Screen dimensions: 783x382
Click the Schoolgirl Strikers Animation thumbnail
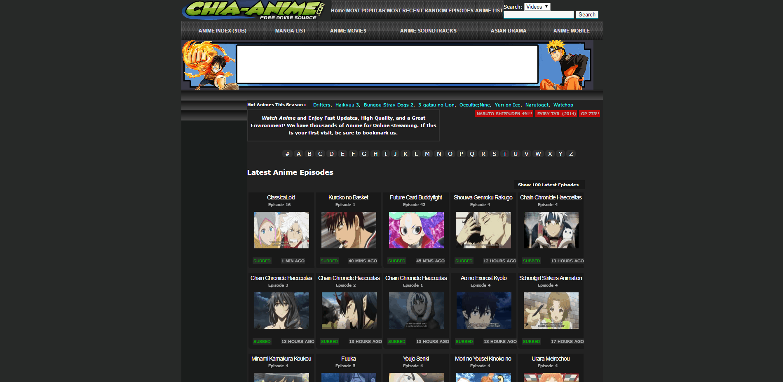(x=551, y=310)
